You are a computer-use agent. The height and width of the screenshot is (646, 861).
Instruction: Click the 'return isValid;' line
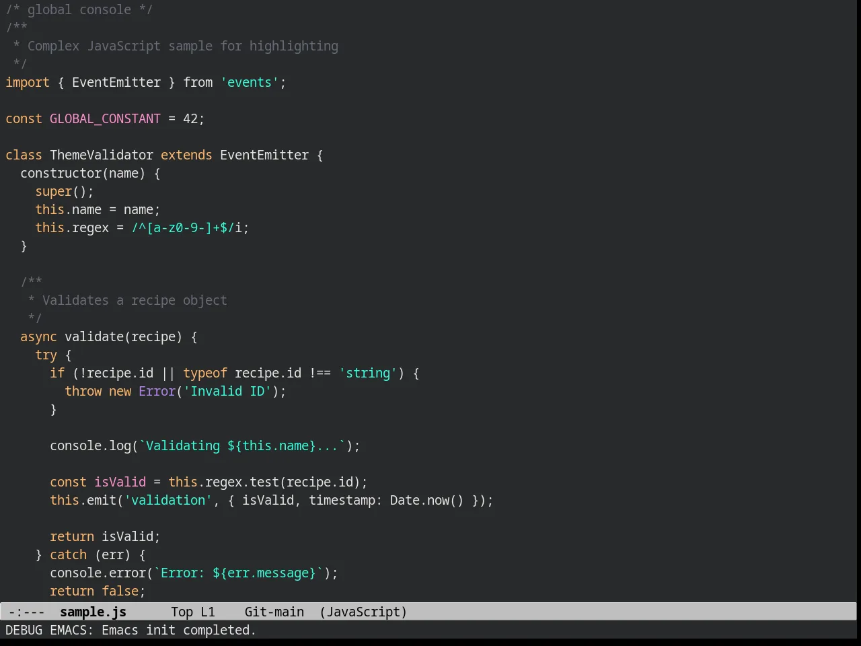(x=105, y=536)
